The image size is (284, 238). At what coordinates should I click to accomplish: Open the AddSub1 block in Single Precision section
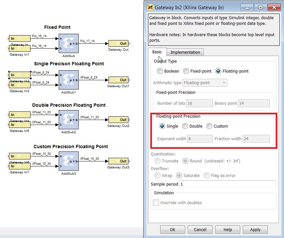point(68,80)
